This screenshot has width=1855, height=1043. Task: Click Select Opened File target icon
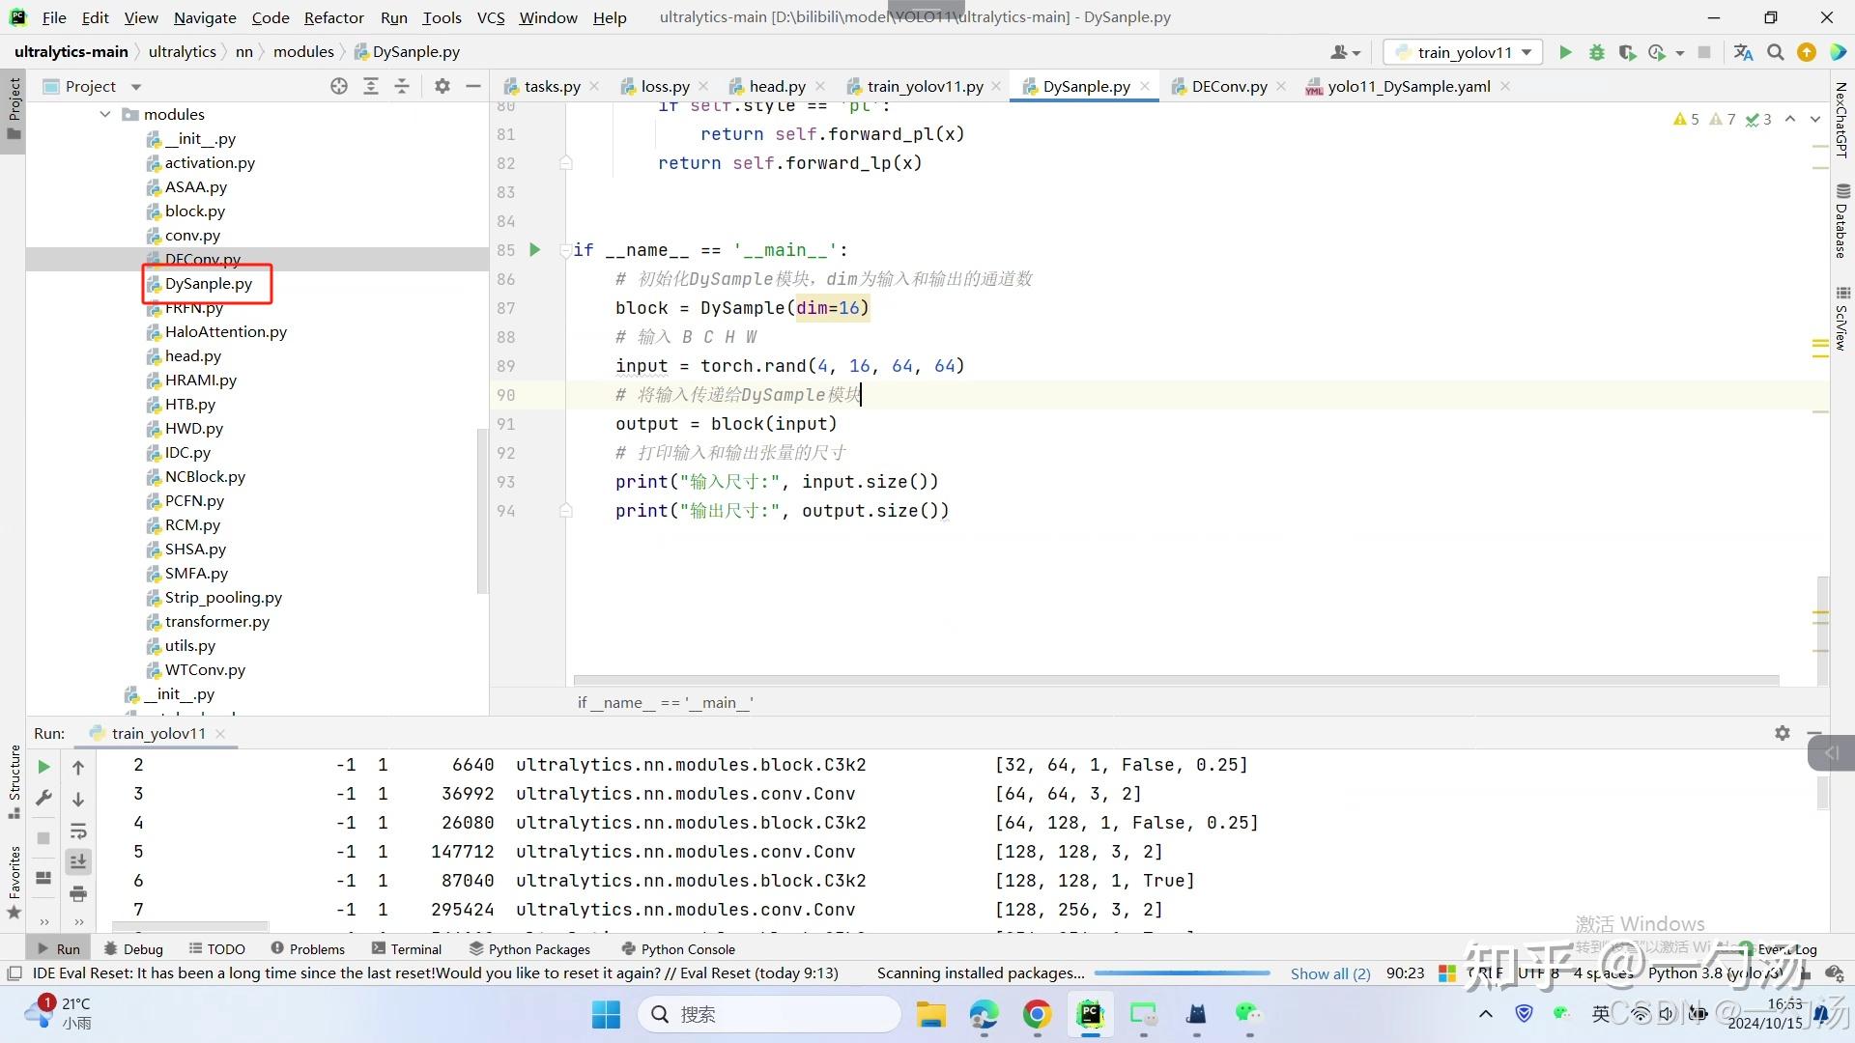339,86
